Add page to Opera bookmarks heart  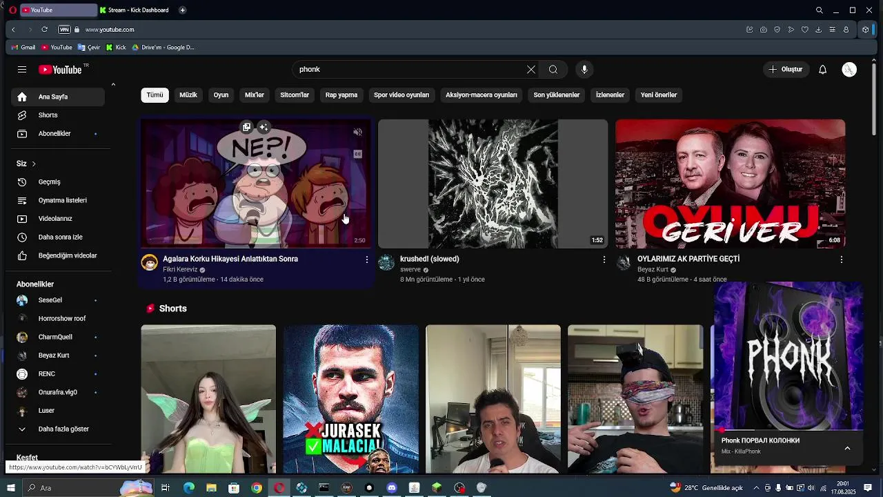(804, 30)
